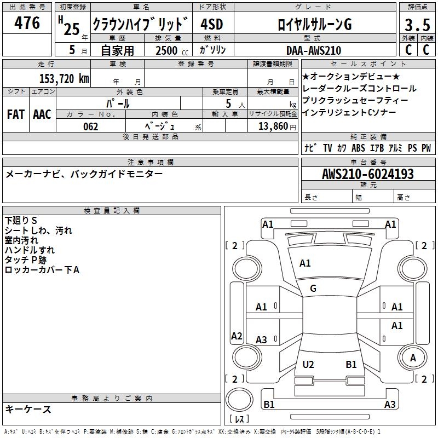This screenshot has width=438, height=438.
Task: Click the ABS equipment label
Action: coord(359,148)
